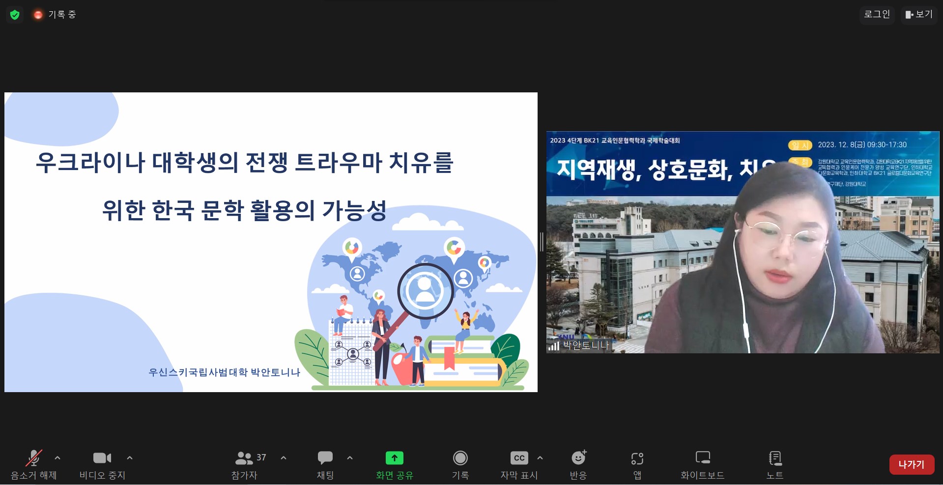Open the 앱 apps panel
The width and height of the screenshot is (943, 485).
[637, 464]
